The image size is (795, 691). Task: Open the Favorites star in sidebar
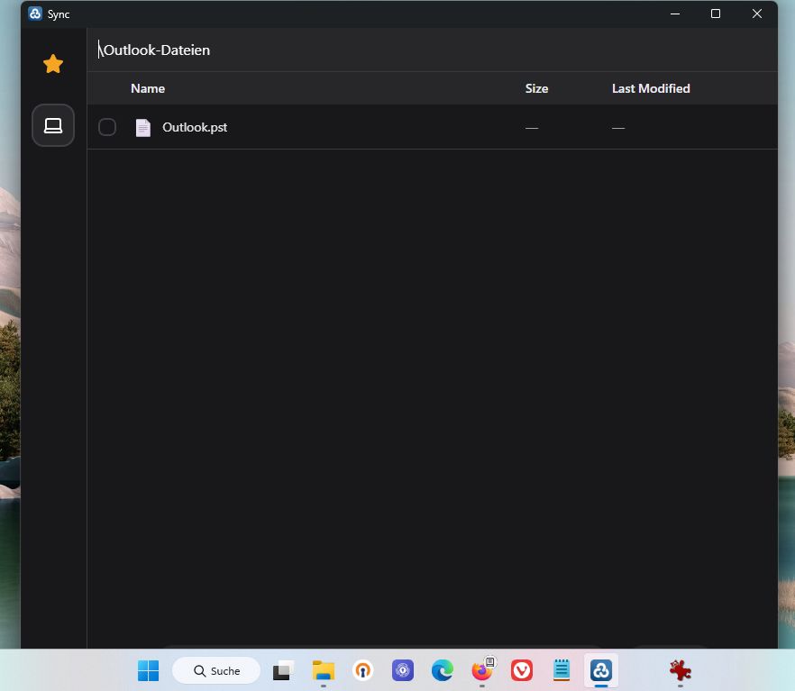point(53,64)
